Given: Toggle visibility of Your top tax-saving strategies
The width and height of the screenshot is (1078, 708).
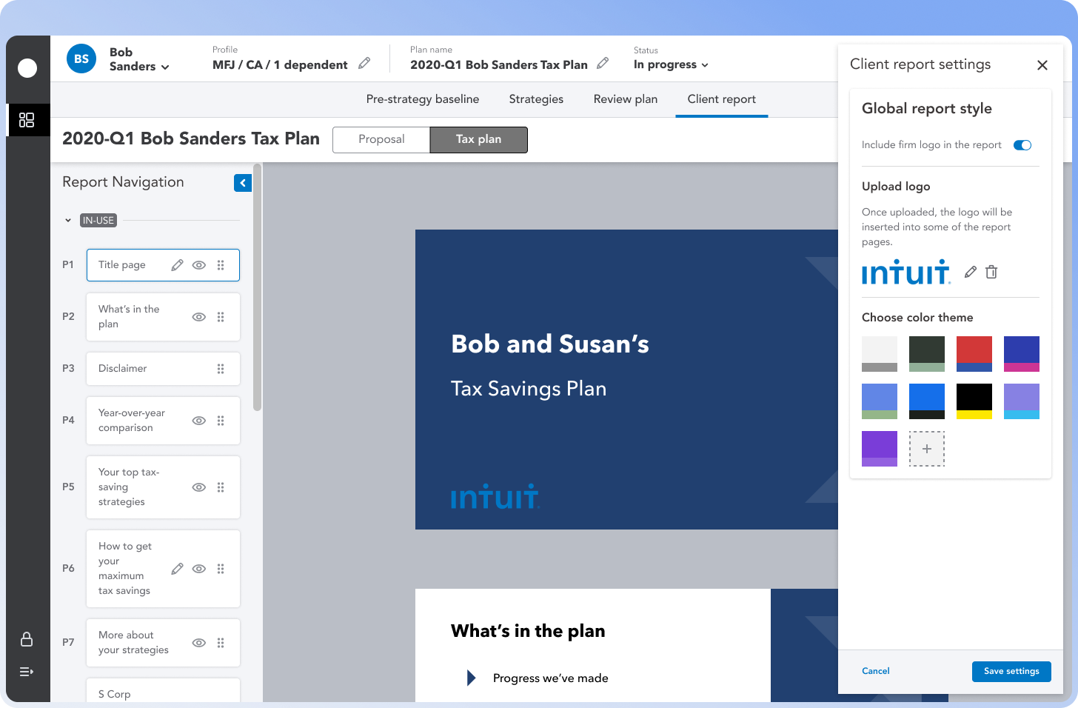Looking at the screenshot, I should coord(199,487).
